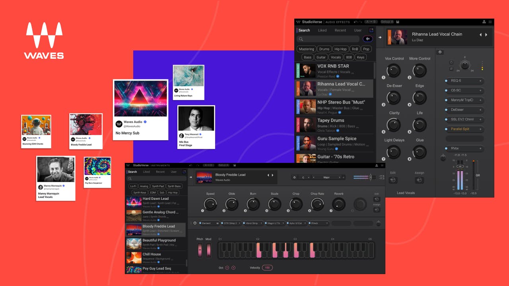This screenshot has width=509, height=286.
Task: Click the Edit pencil icon beside the Reverb knob
Action: tap(377, 199)
